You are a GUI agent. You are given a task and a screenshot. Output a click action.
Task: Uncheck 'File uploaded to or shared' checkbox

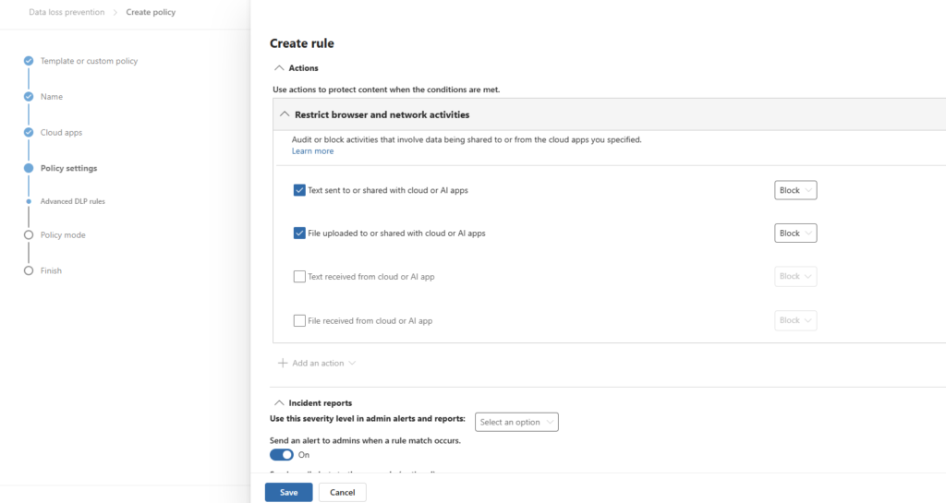[299, 234]
